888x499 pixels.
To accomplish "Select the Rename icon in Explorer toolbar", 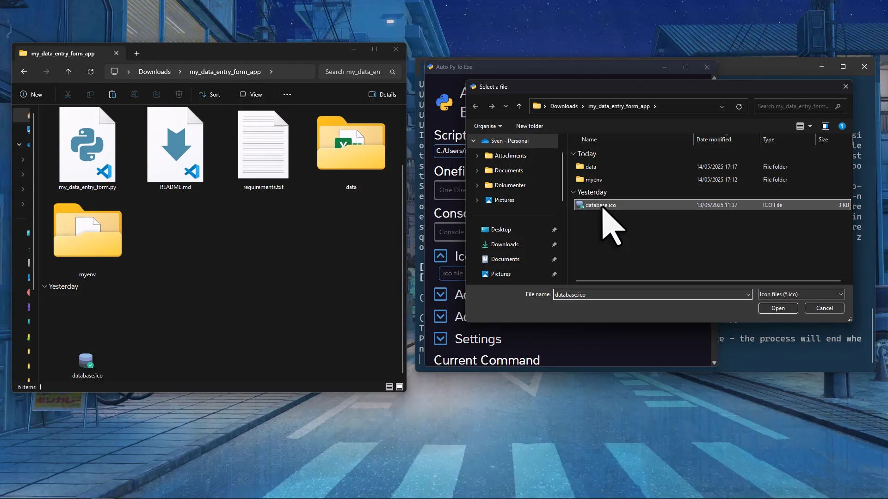I will click(135, 94).
